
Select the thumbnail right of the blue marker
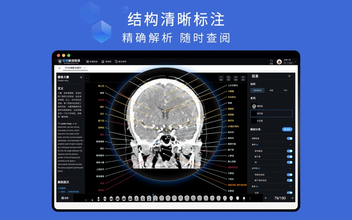point(155,198)
